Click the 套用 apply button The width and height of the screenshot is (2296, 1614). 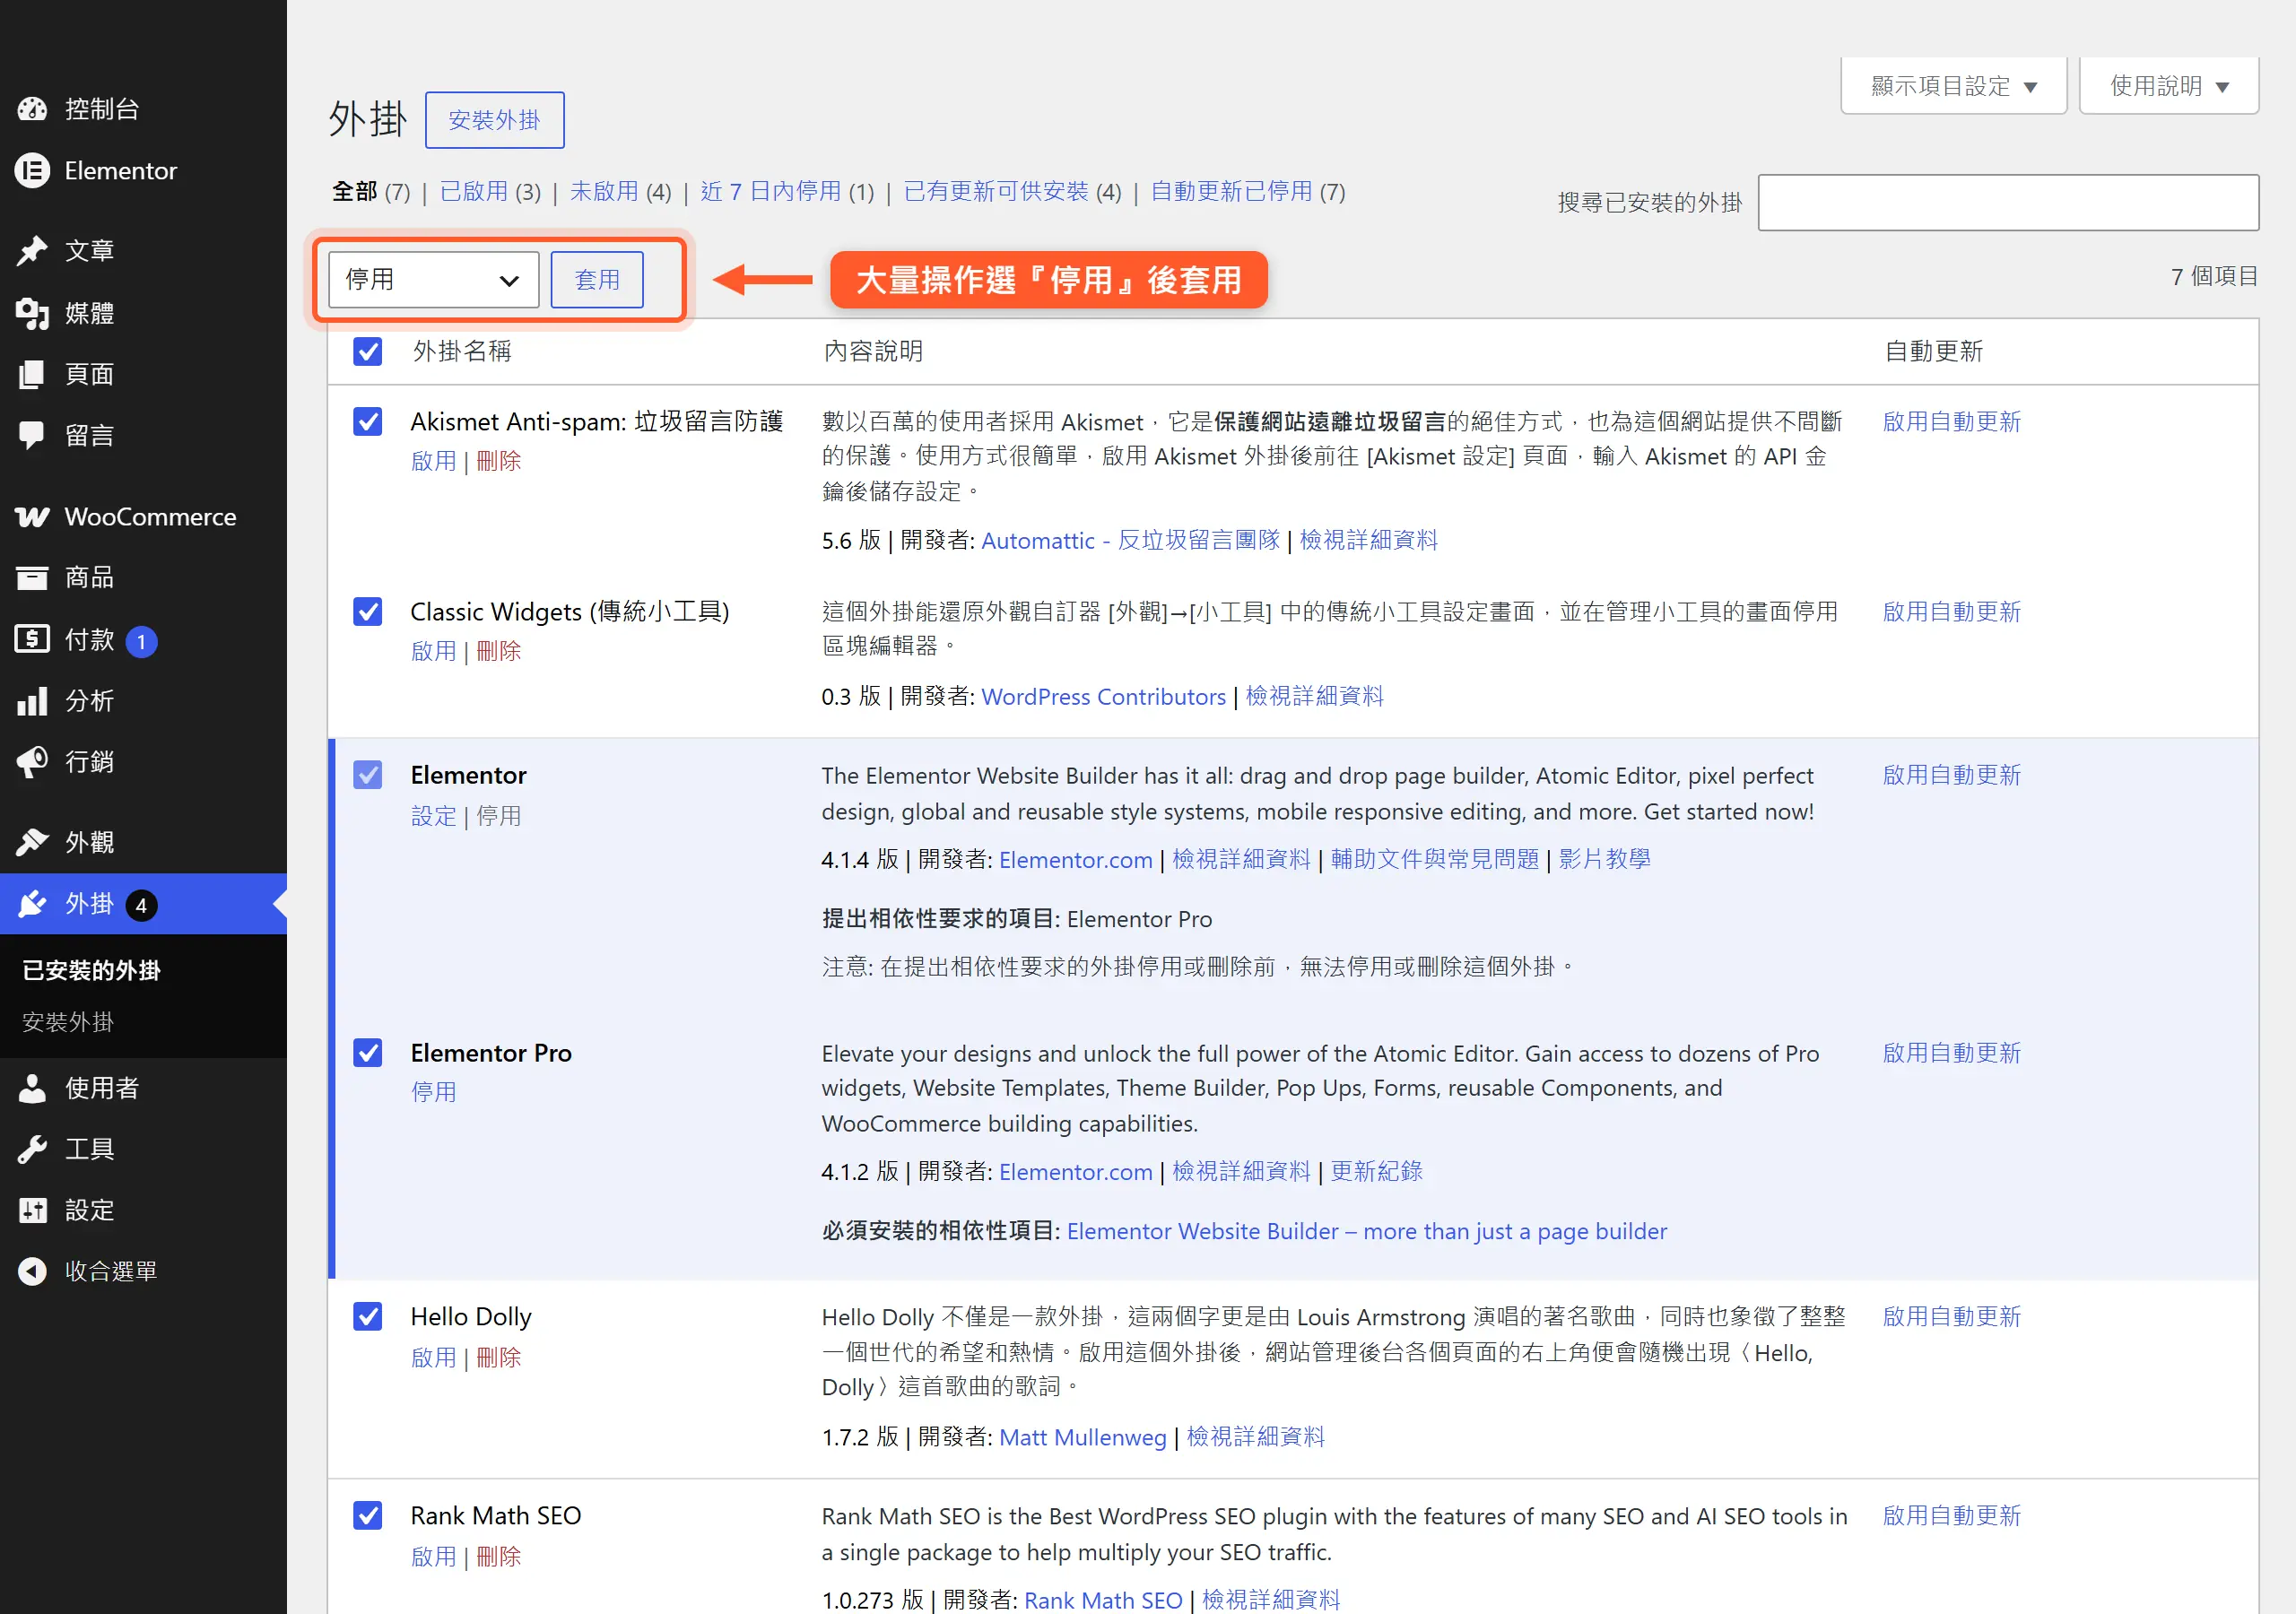coord(597,280)
